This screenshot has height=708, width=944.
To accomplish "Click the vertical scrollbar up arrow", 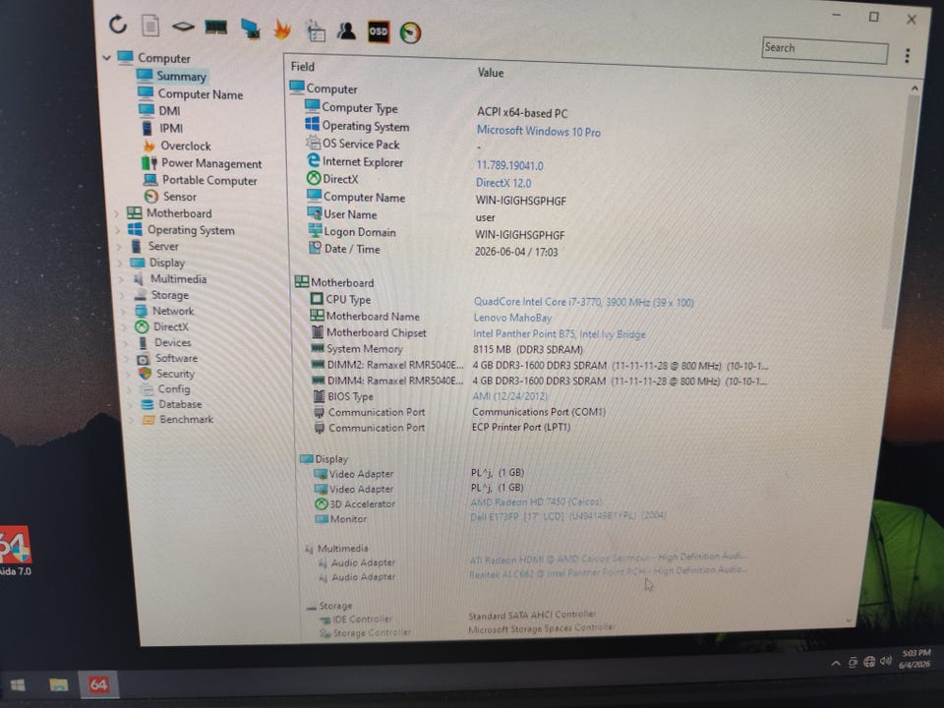I will [914, 88].
